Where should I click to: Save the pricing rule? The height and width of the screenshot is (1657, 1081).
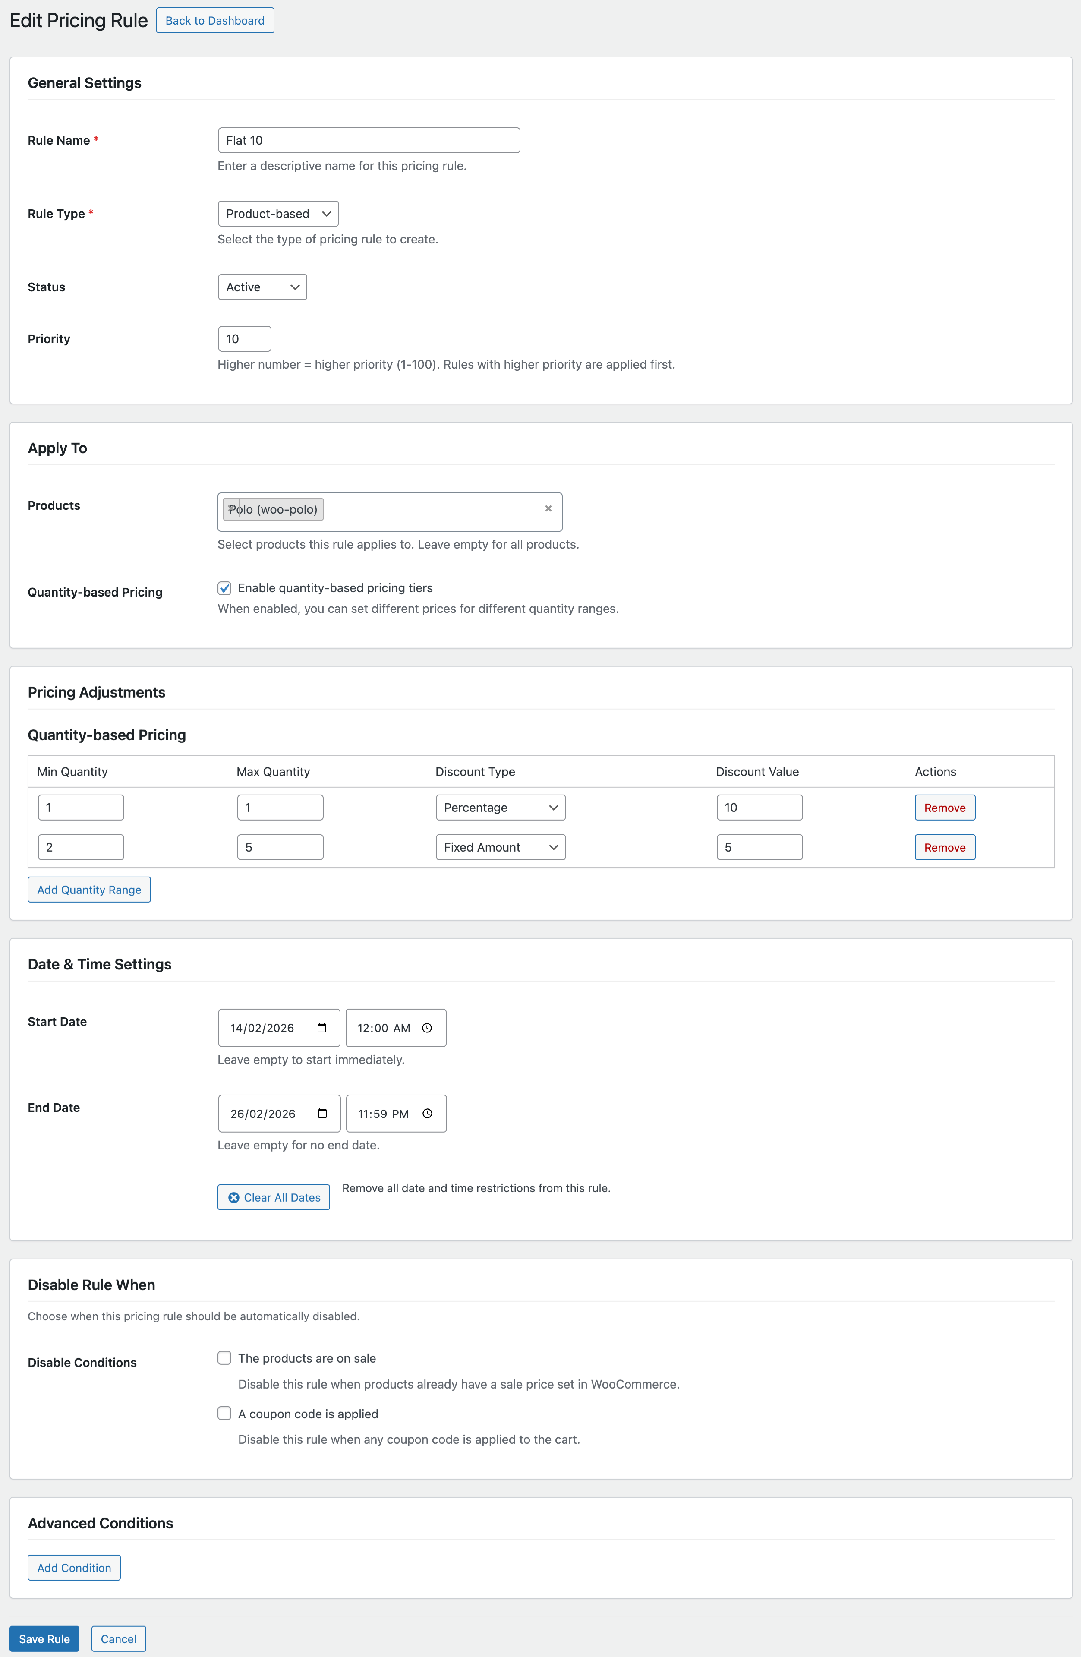pos(44,1638)
